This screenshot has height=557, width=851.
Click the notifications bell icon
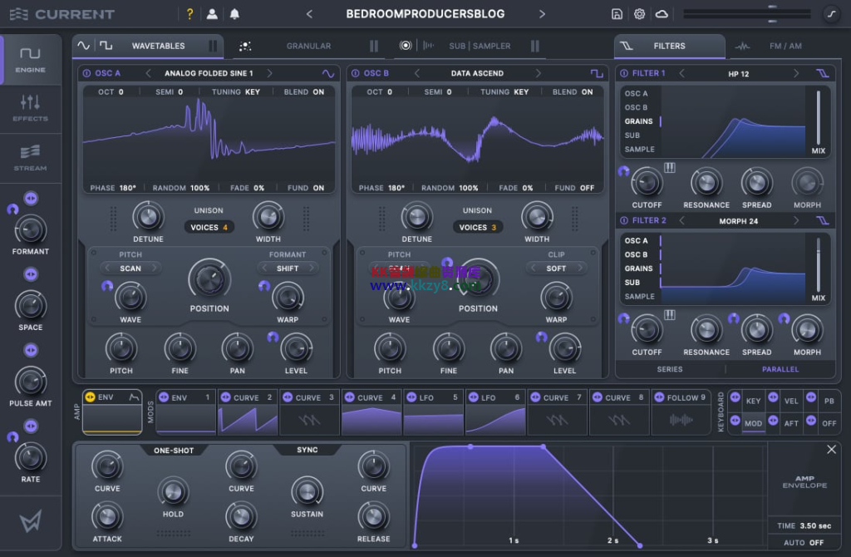click(235, 13)
